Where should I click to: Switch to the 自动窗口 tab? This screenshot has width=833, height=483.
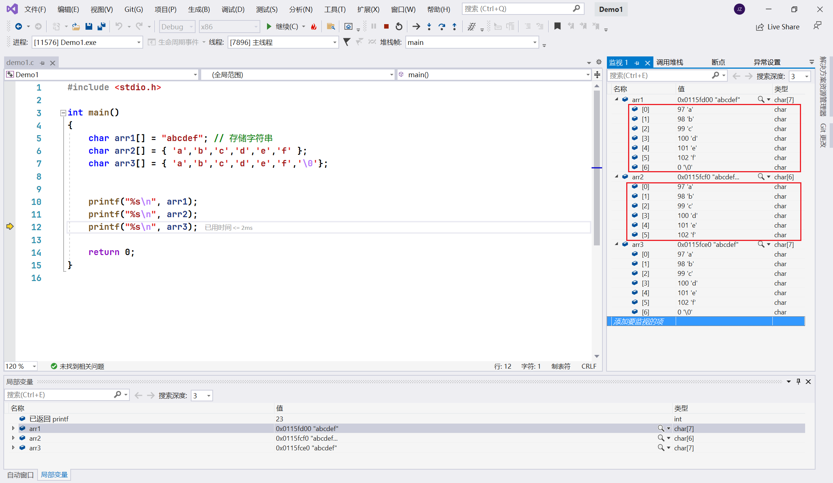[20, 475]
